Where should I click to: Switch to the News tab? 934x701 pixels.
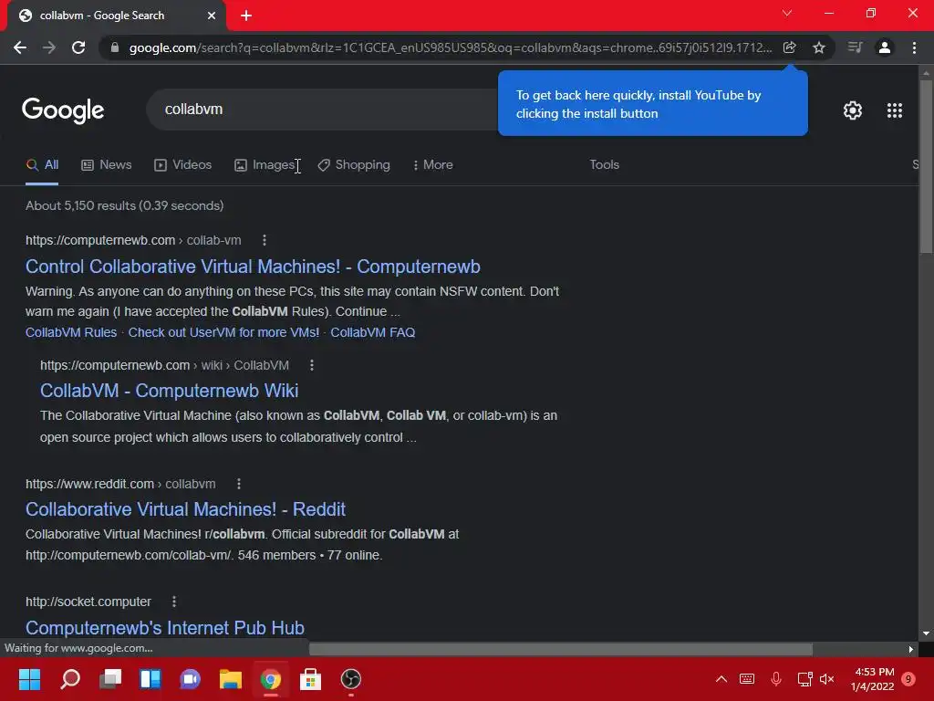pos(107,165)
